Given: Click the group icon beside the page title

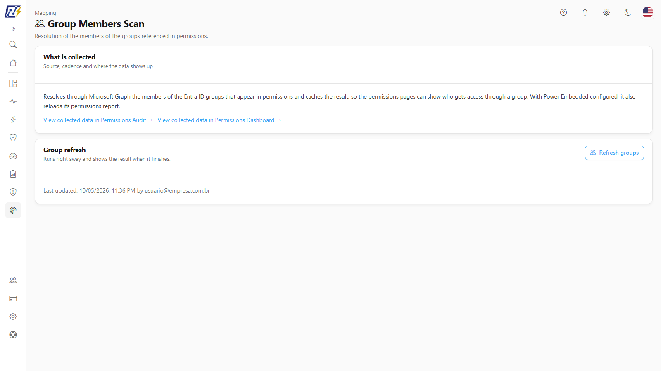Looking at the screenshot, I should pos(40,24).
